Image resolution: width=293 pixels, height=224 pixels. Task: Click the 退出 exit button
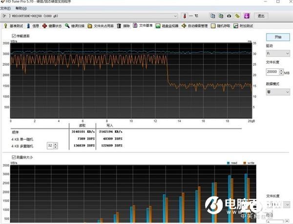click(x=261, y=16)
